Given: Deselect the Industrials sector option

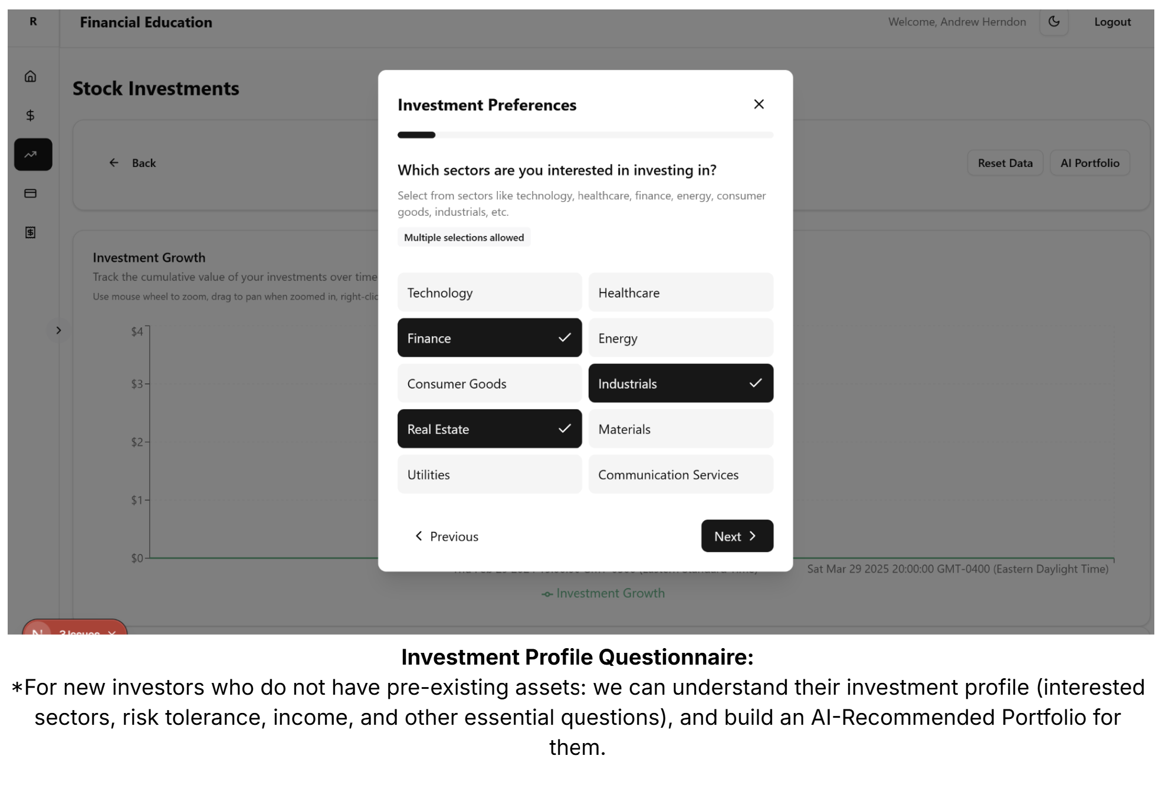Looking at the screenshot, I should (x=681, y=383).
